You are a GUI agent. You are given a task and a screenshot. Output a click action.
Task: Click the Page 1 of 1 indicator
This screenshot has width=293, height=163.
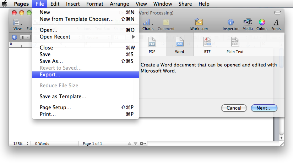coord(92,144)
